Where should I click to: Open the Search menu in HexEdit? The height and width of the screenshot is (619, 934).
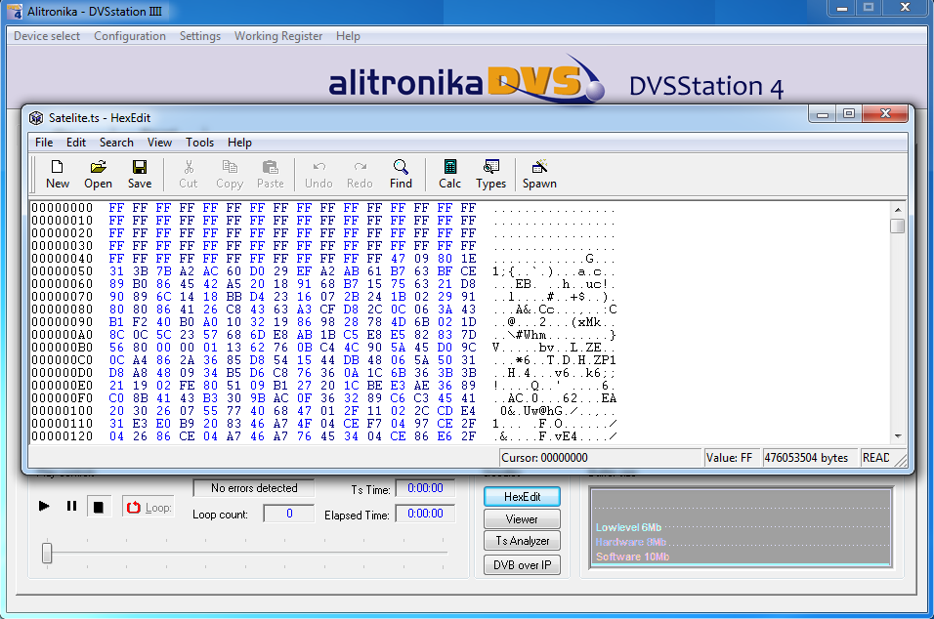116,143
